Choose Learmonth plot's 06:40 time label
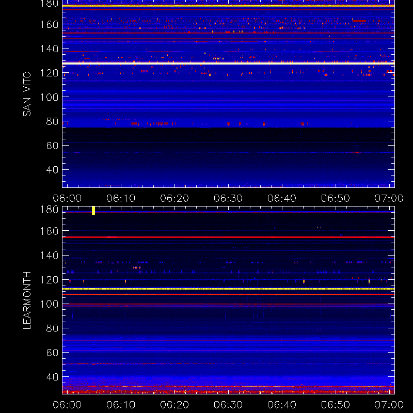The height and width of the screenshot is (413, 413). pos(282,405)
